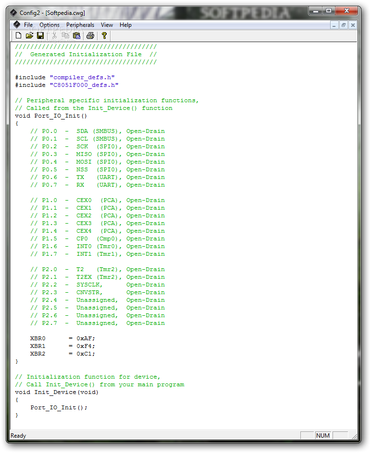This screenshot has height=453, width=371.
Task: Click the P1.7 INT1 (Tmr1) comment line
Action: [x=98, y=254]
